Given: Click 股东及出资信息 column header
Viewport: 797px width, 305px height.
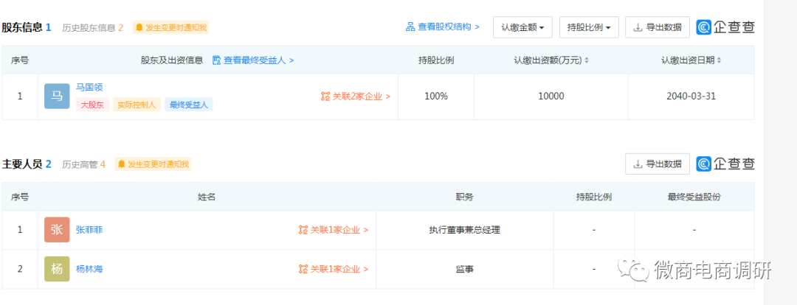Looking at the screenshot, I should click(x=172, y=60).
